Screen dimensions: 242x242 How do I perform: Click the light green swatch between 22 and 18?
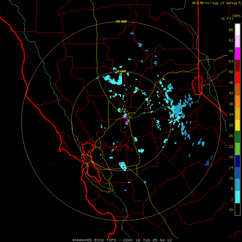pos(237,149)
